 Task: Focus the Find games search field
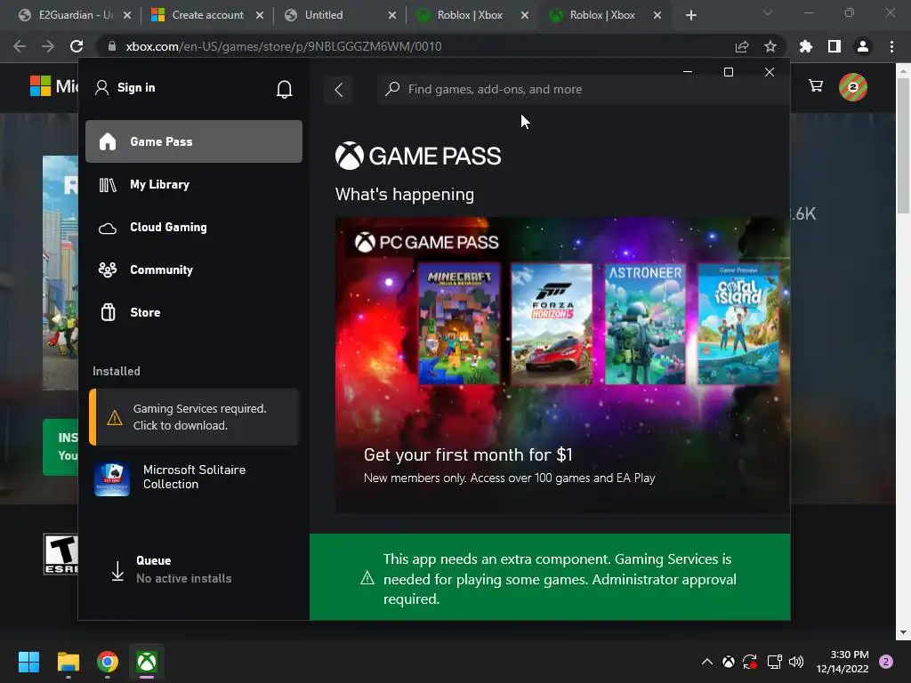[x=584, y=90]
